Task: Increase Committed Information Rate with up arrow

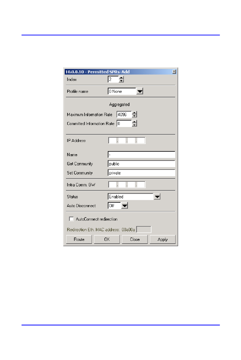Action: click(x=134, y=122)
